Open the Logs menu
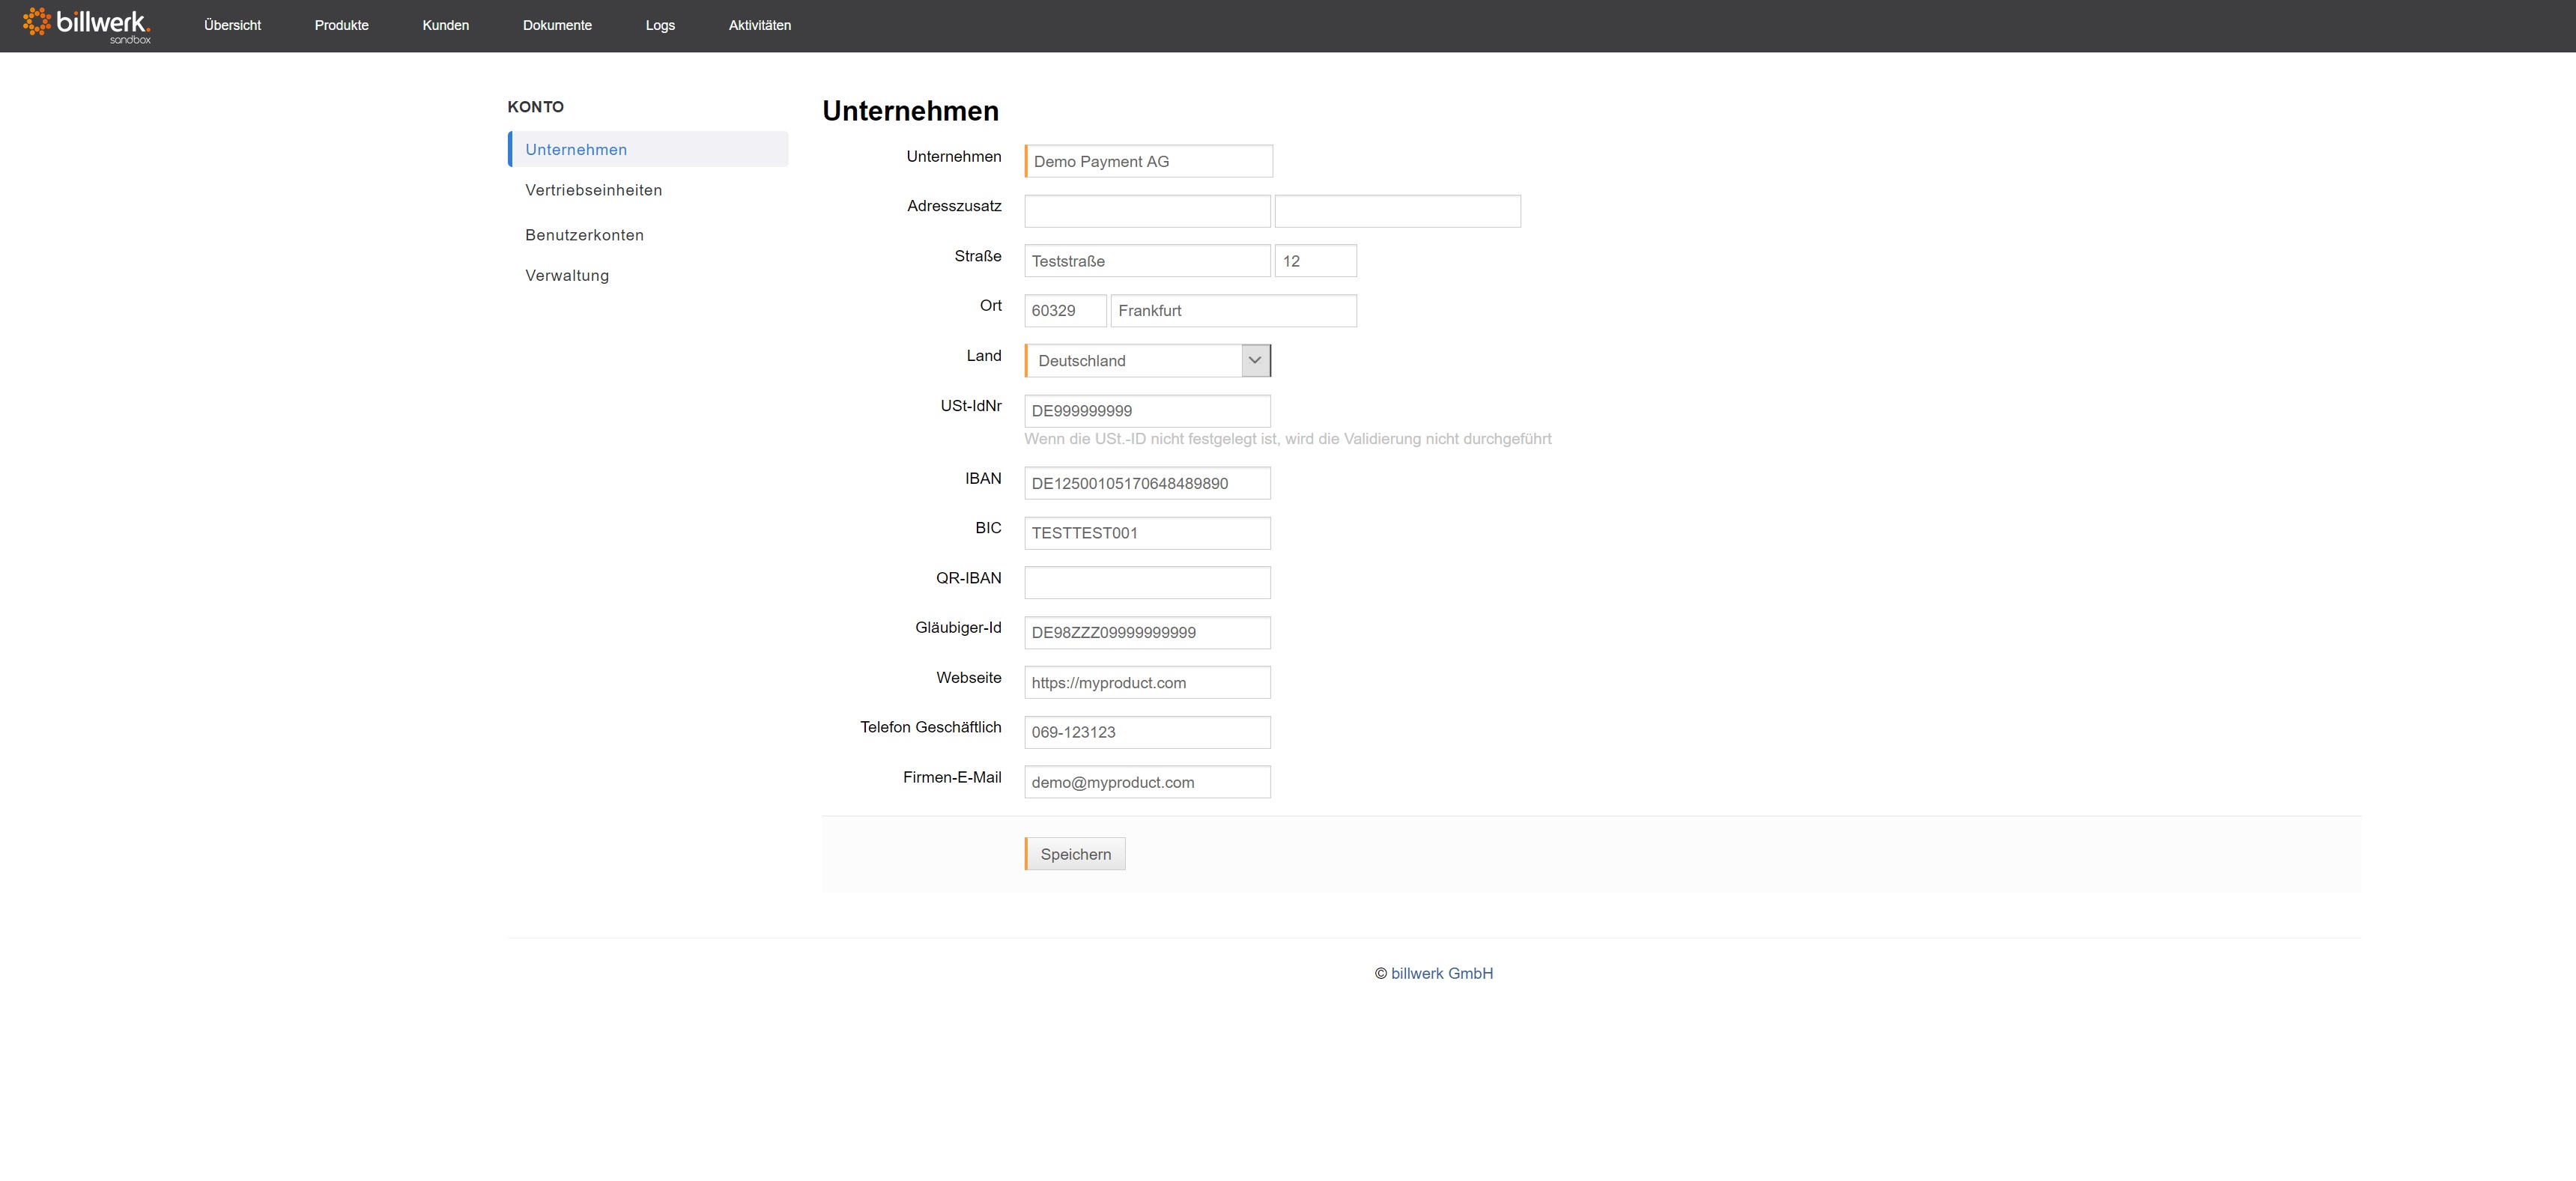 [660, 25]
